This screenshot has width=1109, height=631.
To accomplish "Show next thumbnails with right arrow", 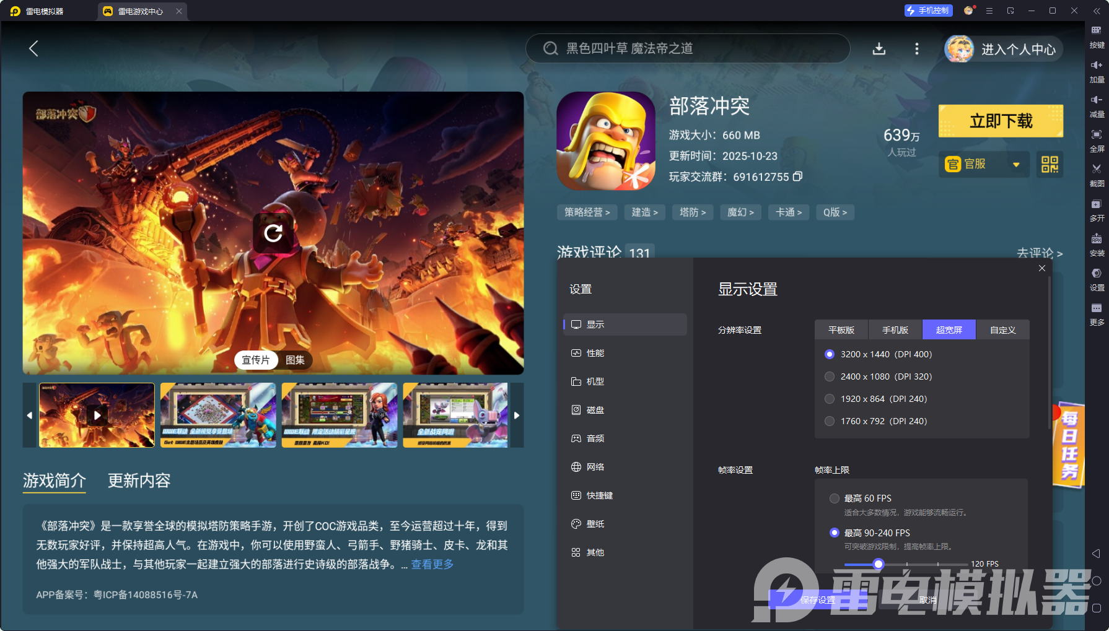I will click(x=517, y=415).
